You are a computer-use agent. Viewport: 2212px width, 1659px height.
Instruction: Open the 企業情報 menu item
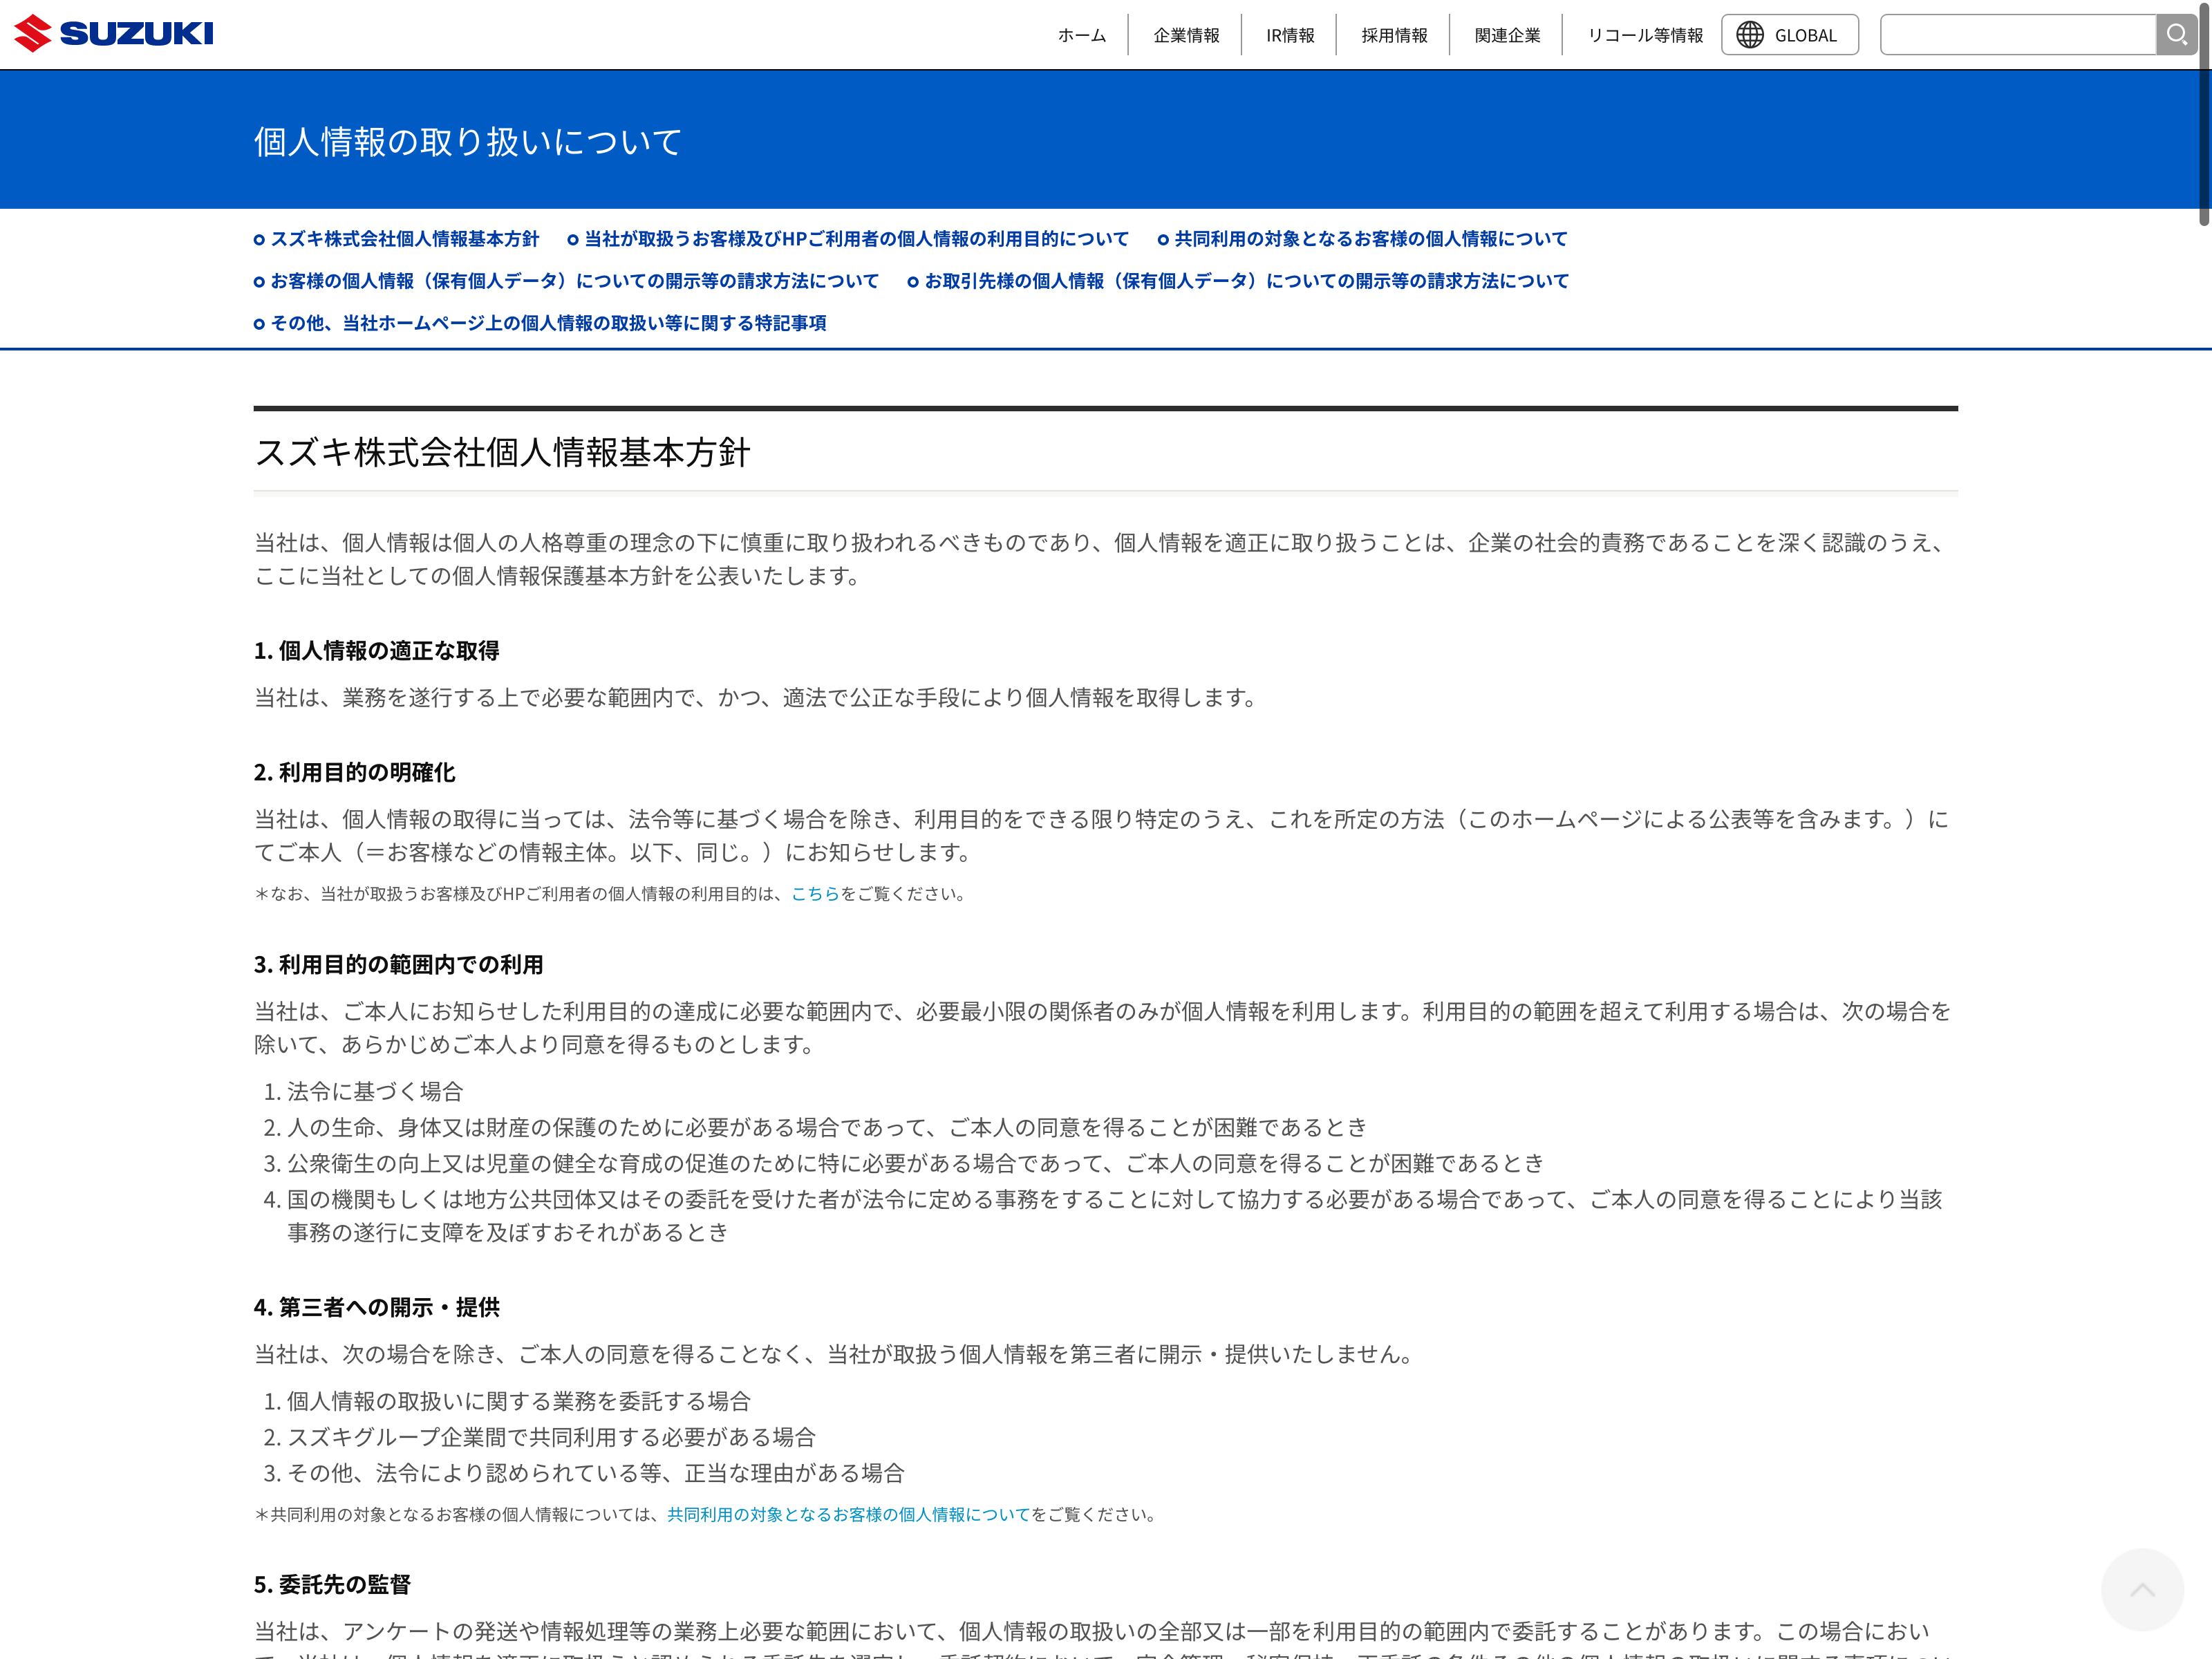[1186, 35]
